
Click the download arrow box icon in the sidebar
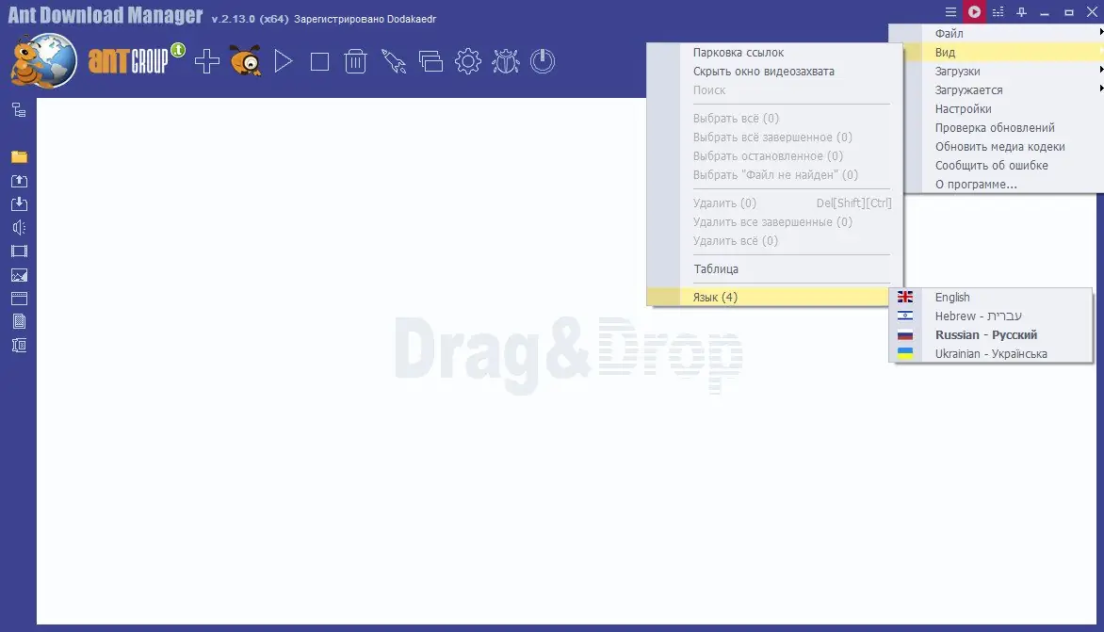(19, 204)
